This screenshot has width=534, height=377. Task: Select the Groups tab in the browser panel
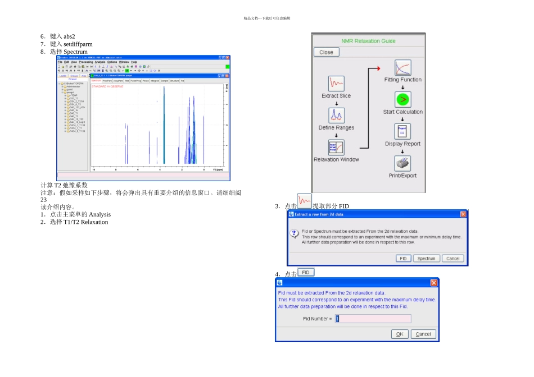pos(74,76)
